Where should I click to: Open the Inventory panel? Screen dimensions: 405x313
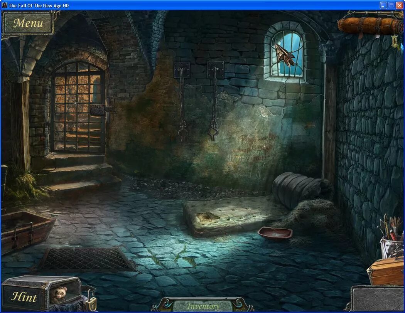203,306
